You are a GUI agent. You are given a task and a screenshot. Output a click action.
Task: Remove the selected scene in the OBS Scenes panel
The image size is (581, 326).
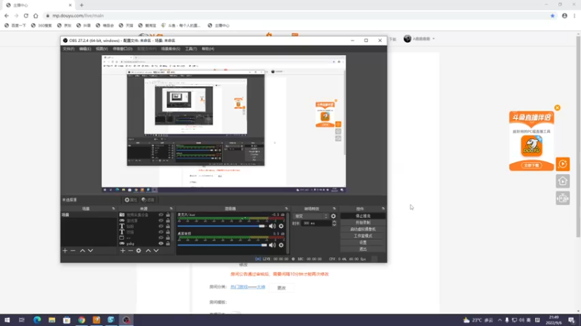pyautogui.click(x=73, y=251)
